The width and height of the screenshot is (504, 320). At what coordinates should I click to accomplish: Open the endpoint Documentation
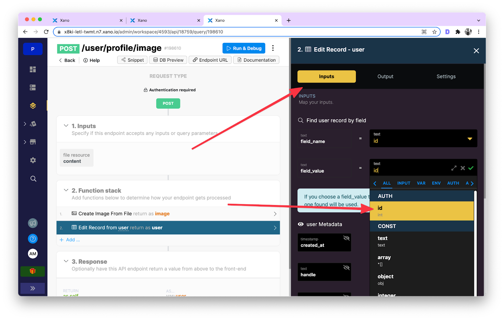256,60
